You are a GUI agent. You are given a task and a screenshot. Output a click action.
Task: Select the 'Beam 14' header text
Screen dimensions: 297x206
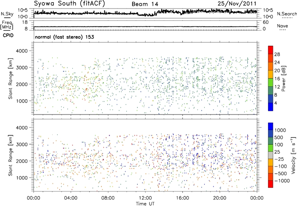pyautogui.click(x=145, y=4)
